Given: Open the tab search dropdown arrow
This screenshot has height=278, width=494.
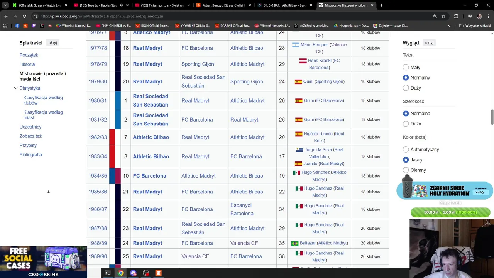Looking at the screenshot, I should 5,5.
